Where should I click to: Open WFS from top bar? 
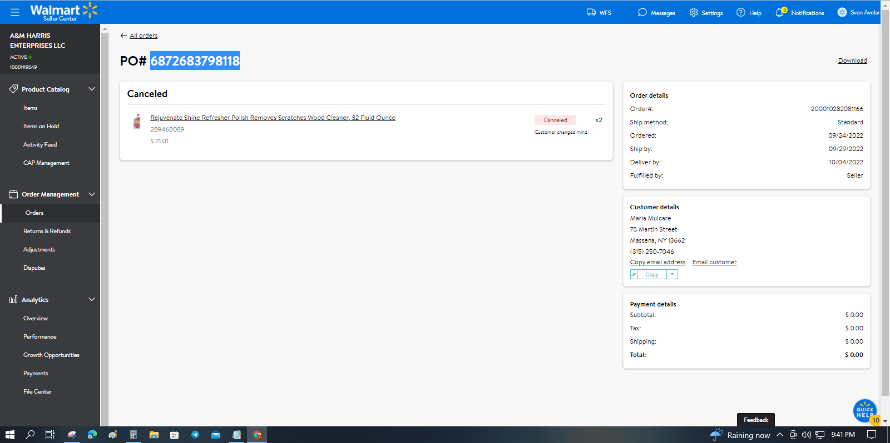point(599,12)
